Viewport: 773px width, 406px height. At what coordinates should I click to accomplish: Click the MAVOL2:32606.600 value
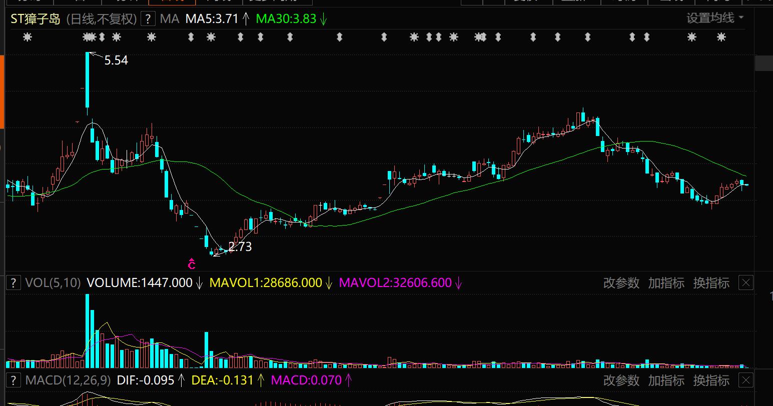coord(395,282)
